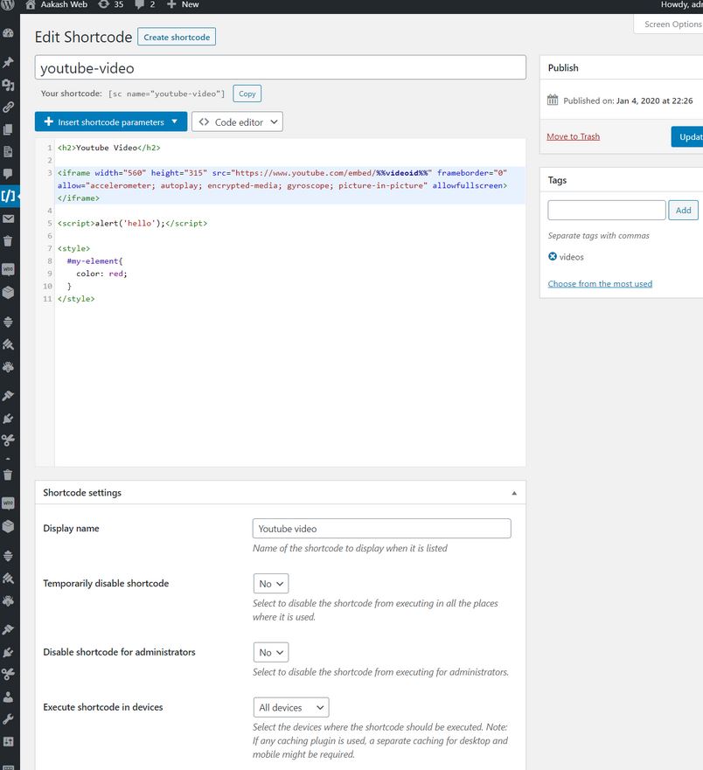
Task: Open Settings sliders icon in sidebar
Action: 9,741
